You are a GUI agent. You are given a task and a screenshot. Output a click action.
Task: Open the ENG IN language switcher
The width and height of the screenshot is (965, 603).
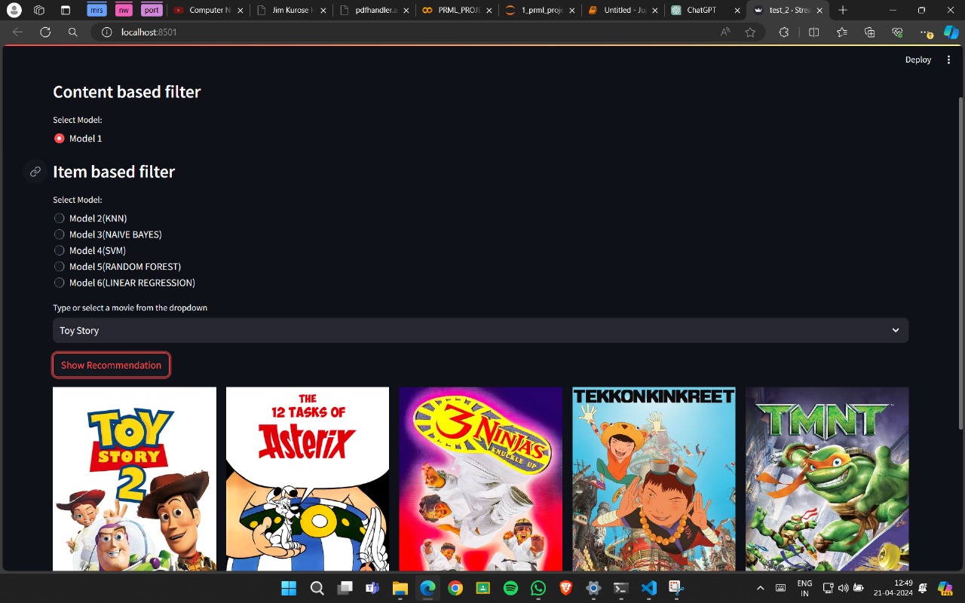804,588
